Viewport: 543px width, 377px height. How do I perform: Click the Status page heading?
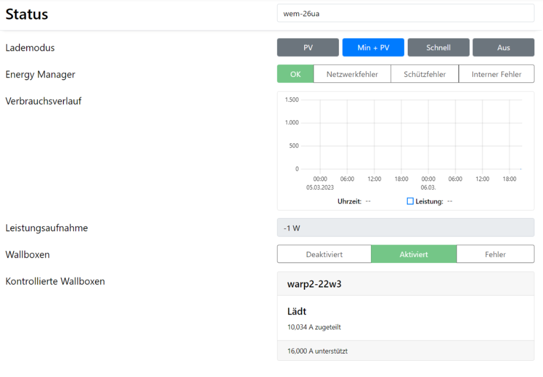point(27,15)
